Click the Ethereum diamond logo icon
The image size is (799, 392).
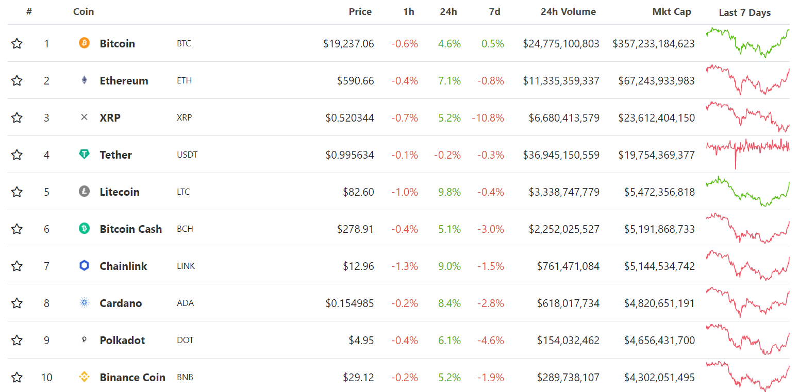84,80
